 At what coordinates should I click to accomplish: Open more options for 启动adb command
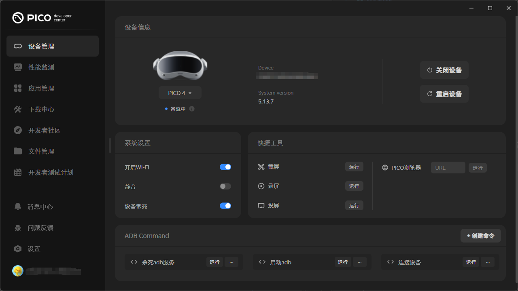pyautogui.click(x=360, y=262)
